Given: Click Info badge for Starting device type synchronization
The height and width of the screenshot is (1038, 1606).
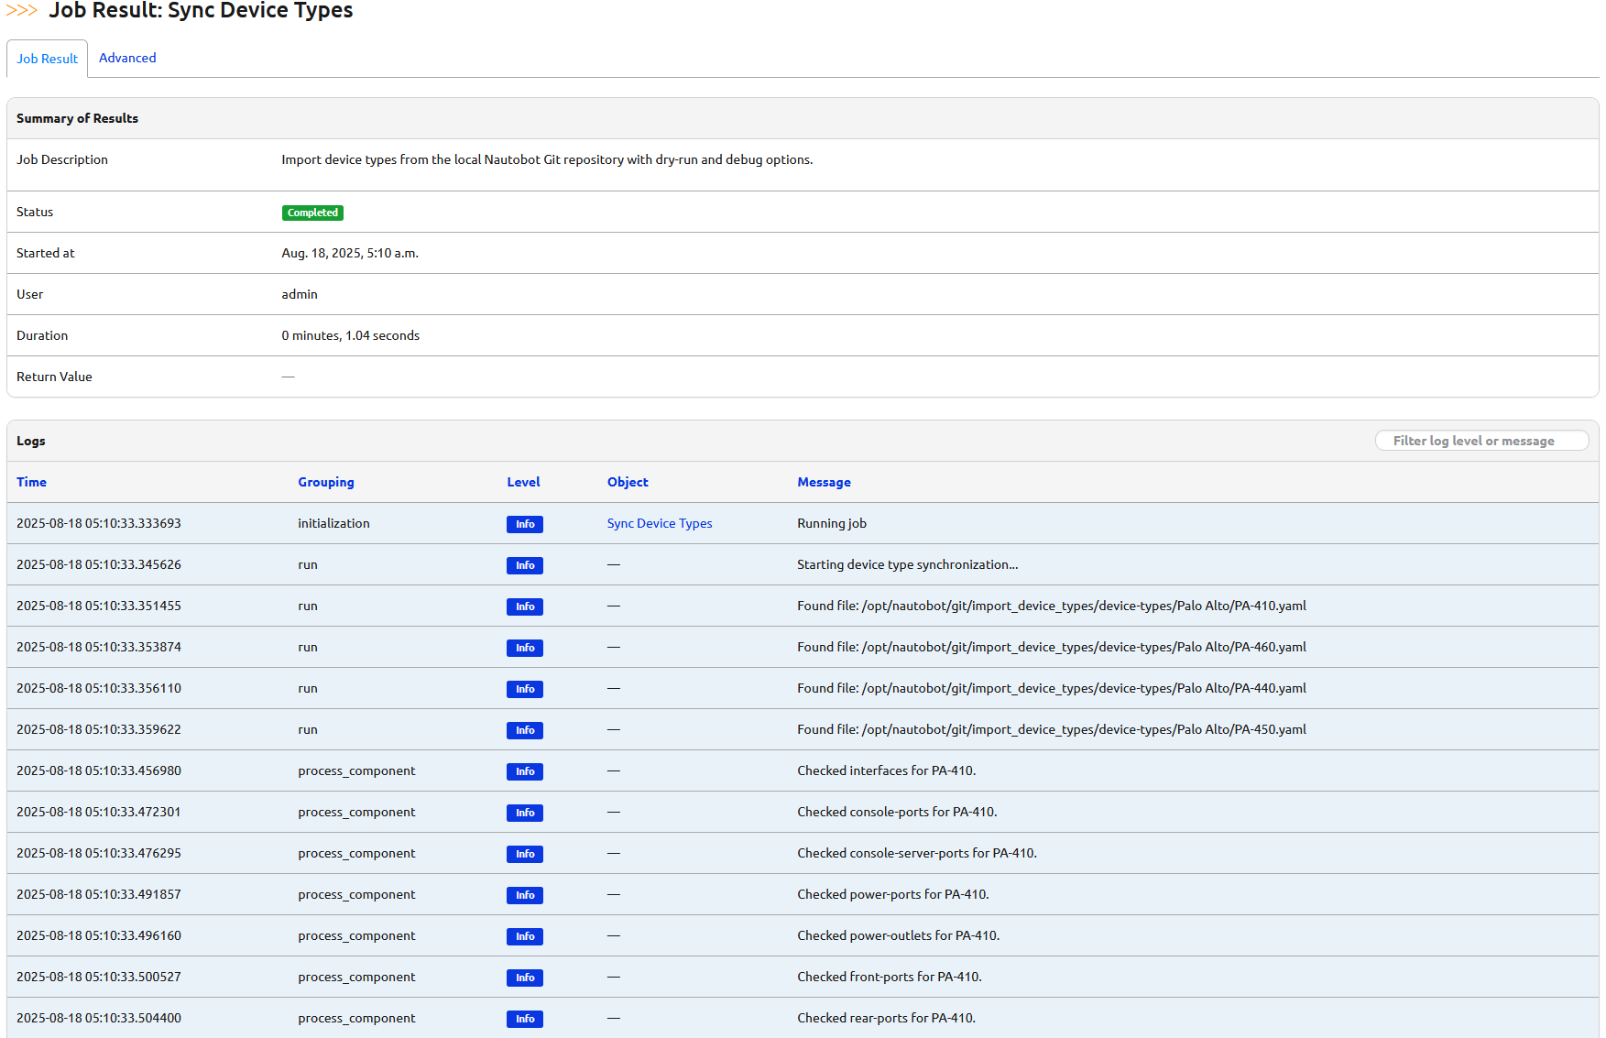Looking at the screenshot, I should tap(524, 565).
